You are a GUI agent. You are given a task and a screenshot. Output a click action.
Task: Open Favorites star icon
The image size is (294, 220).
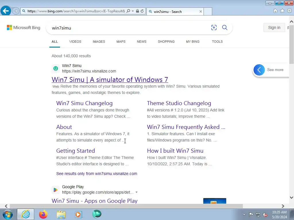(283, 11)
